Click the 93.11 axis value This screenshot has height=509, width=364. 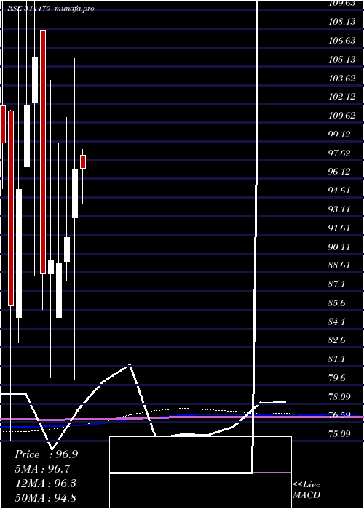click(339, 209)
